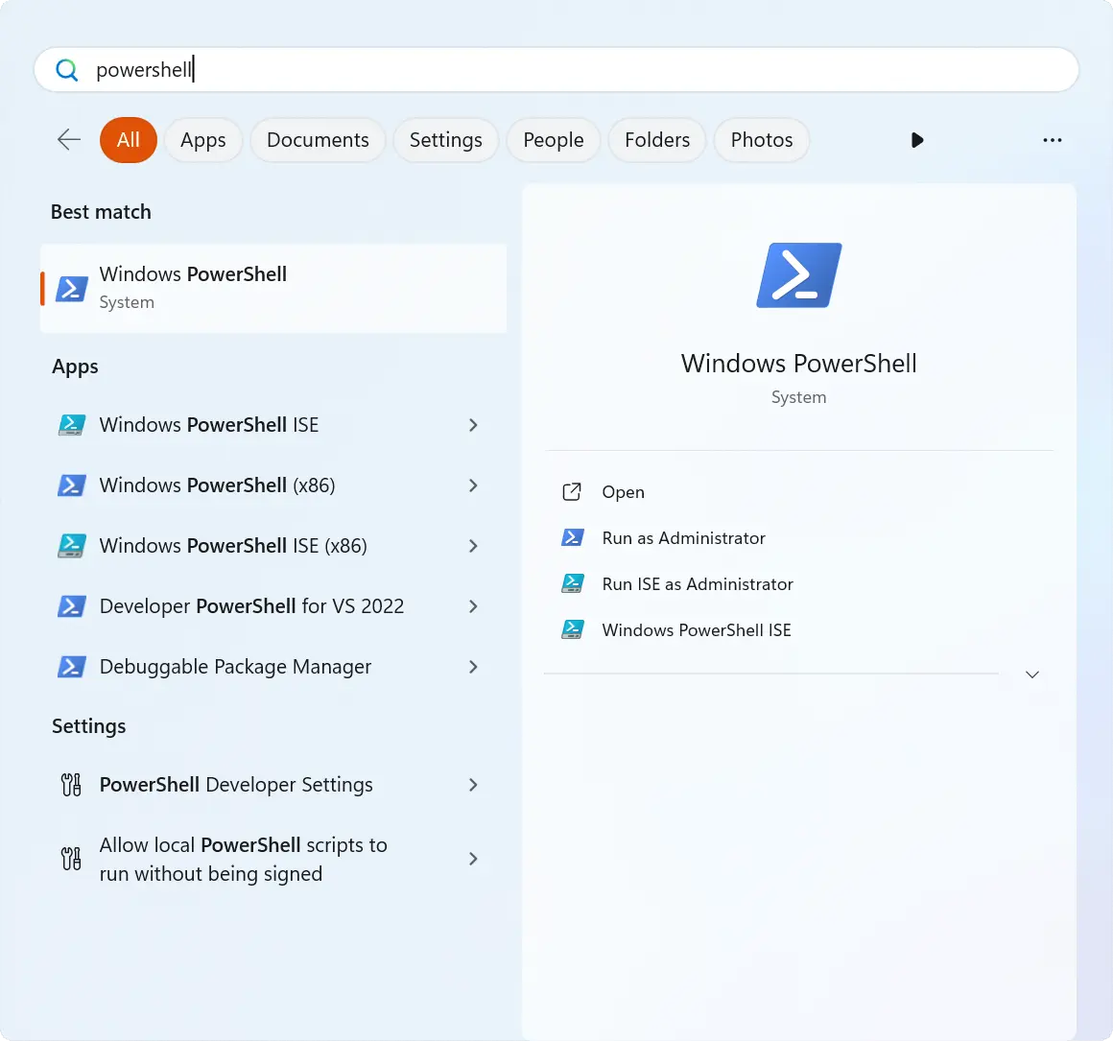This screenshot has height=1041, width=1113.
Task: Click the Run ISE as Administrator icon
Action: point(573,584)
